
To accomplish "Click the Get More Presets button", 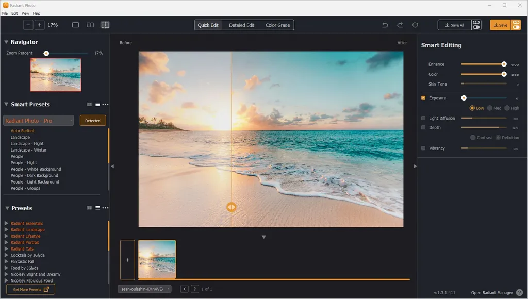I will pos(30,289).
